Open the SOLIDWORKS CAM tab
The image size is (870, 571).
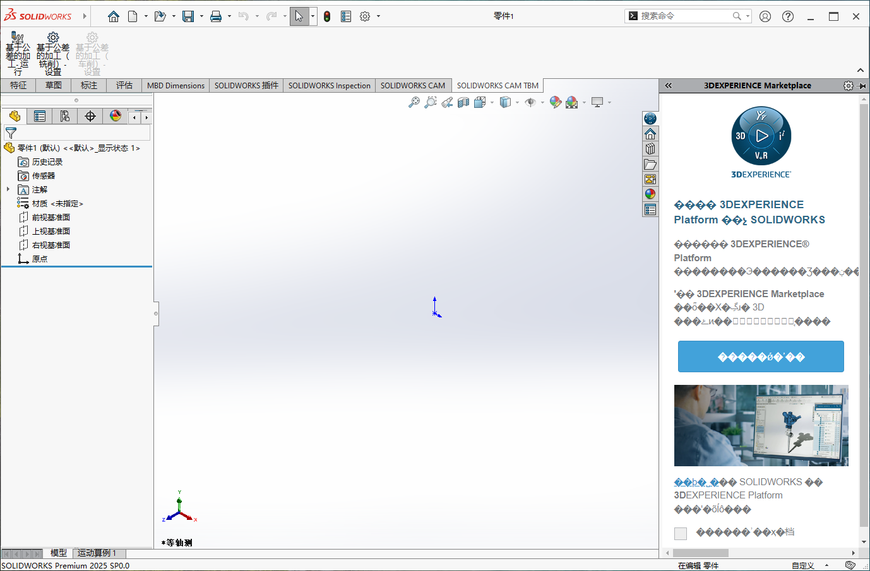tap(413, 85)
